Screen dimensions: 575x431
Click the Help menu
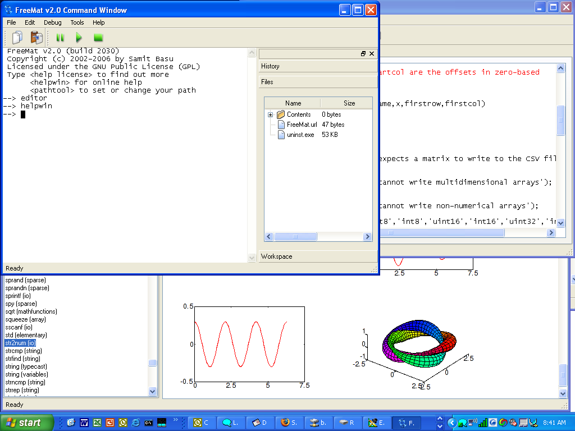99,22
